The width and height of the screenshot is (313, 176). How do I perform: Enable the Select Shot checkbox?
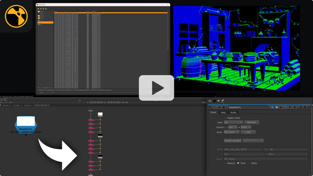(225, 118)
